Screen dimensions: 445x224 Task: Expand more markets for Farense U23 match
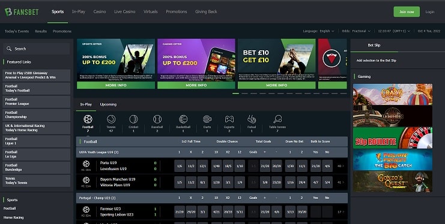pyautogui.click(x=341, y=212)
